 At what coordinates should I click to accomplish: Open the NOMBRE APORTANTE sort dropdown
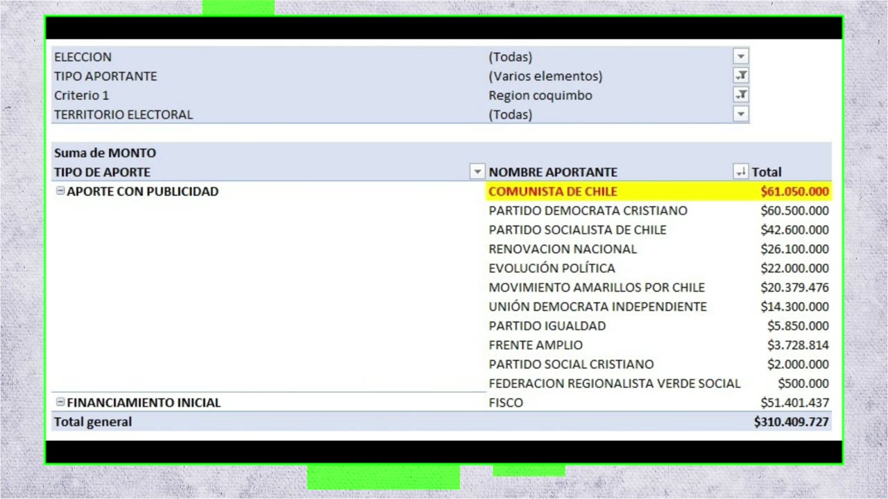tap(741, 172)
